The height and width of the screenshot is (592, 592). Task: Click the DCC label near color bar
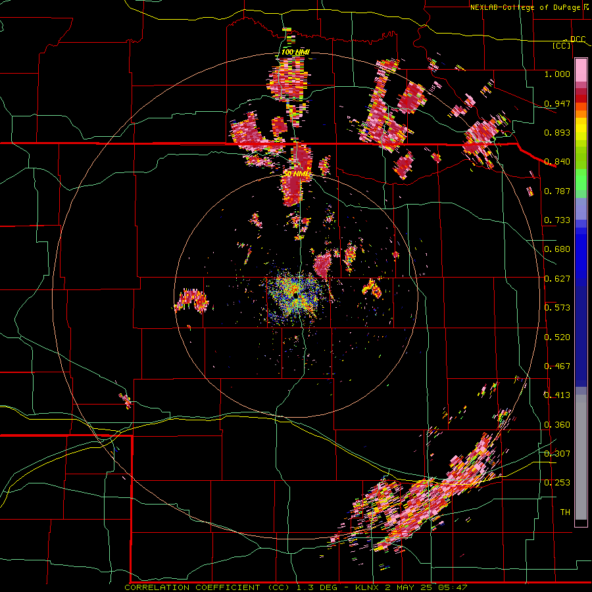578,39
